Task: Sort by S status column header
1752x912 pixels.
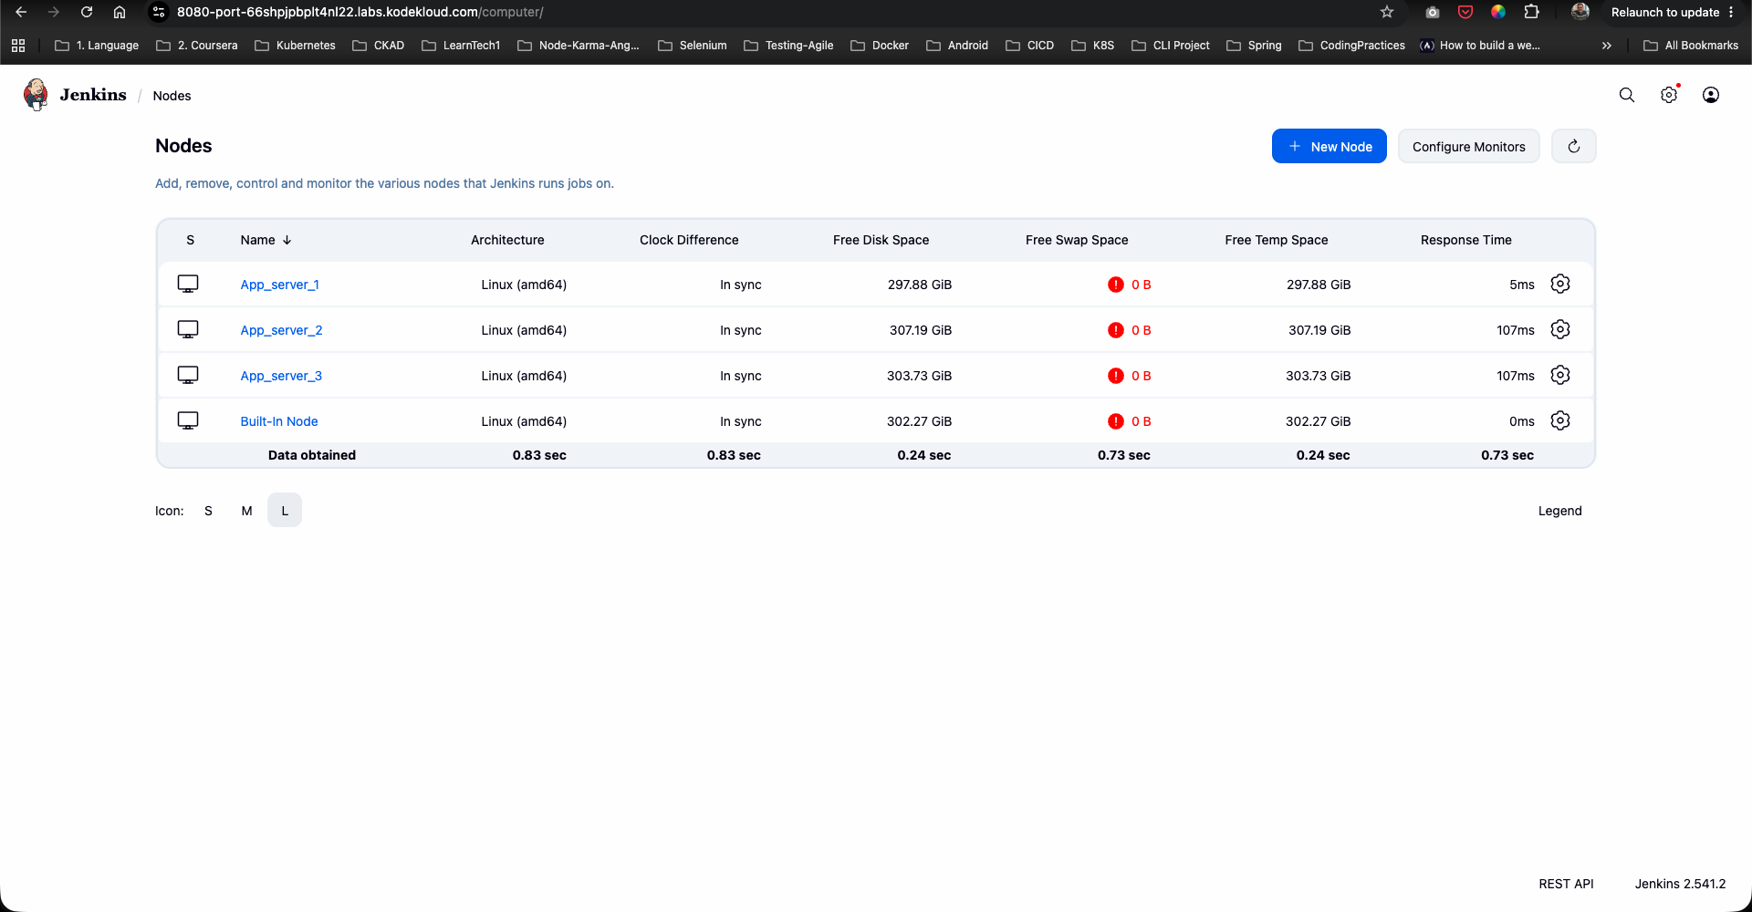Action: [x=190, y=240]
